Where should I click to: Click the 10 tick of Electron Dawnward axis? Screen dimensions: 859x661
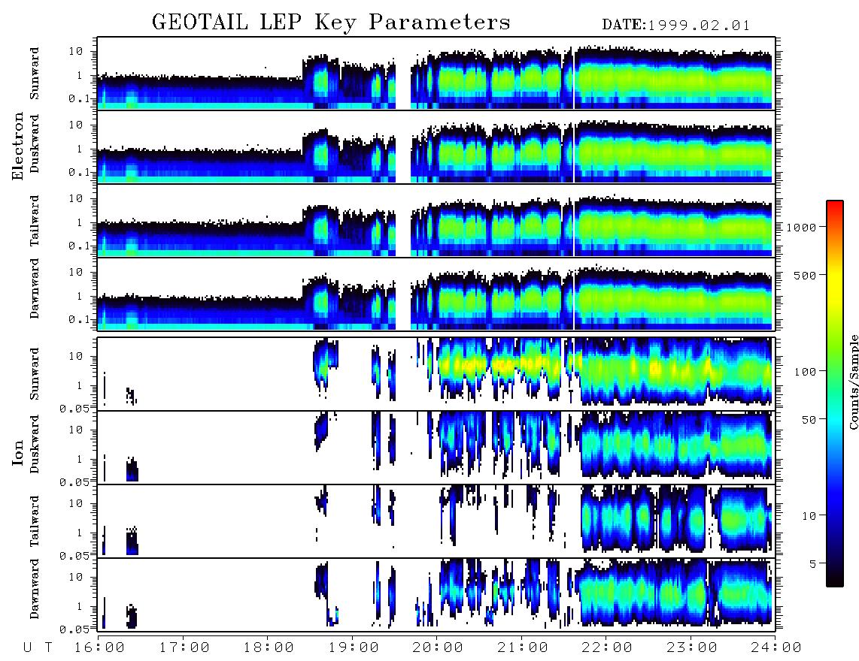click(76, 272)
